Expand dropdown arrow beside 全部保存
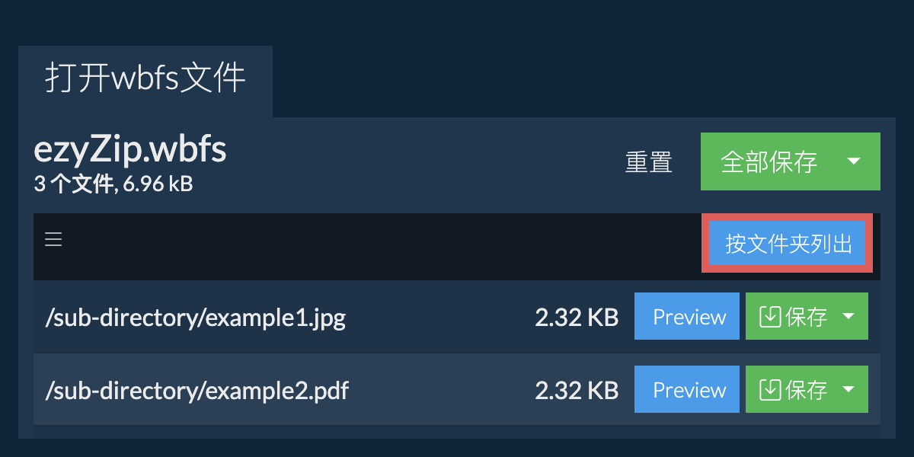 coord(854,161)
